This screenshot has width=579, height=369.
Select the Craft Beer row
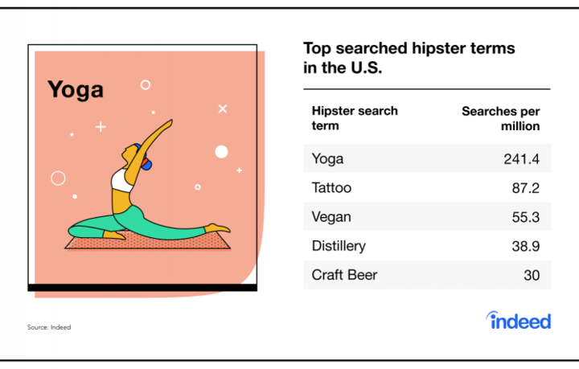(x=427, y=275)
